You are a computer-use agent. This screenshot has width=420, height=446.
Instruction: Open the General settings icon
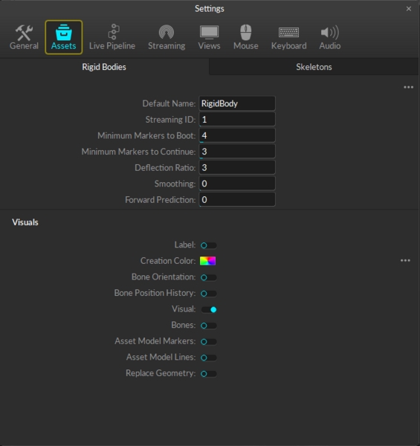pos(24,32)
